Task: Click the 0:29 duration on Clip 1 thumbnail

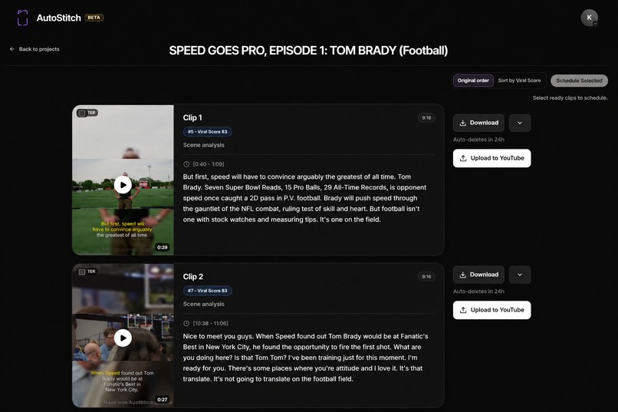Action: tap(162, 247)
